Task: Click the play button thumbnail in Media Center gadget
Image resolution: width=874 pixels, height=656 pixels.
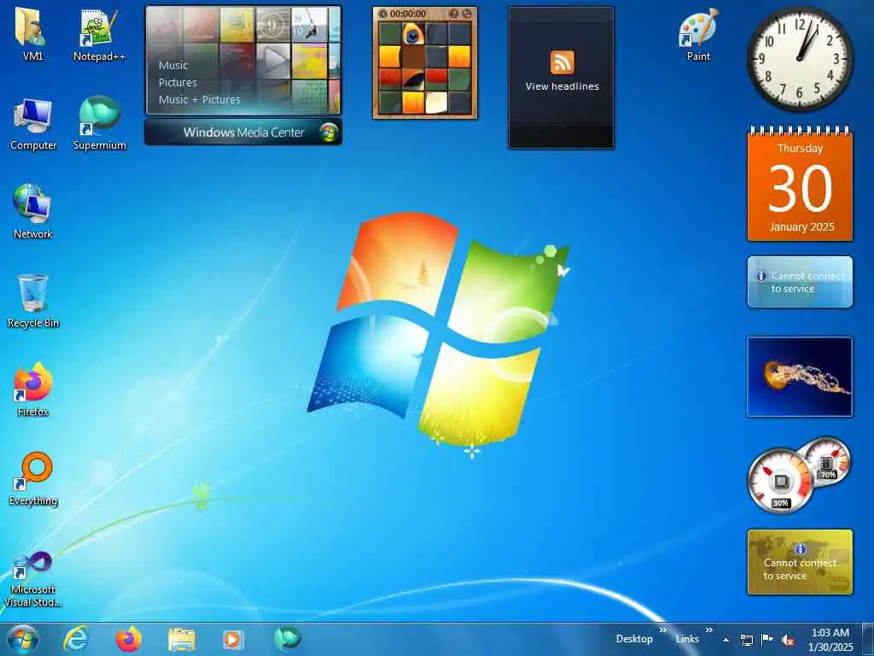Action: coord(273,61)
